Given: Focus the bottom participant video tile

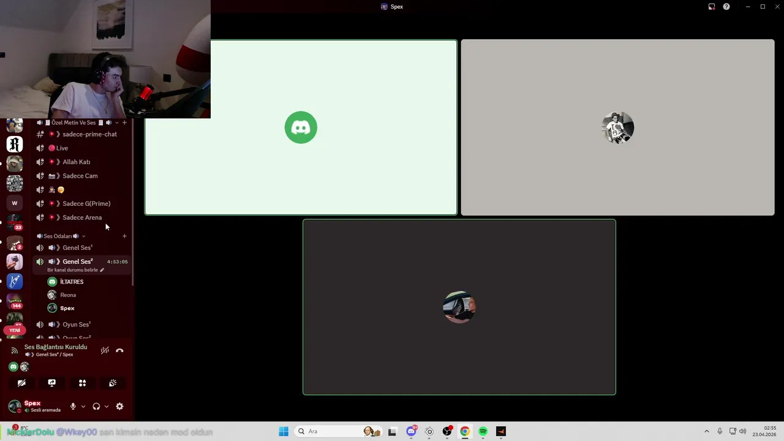Looking at the screenshot, I should pos(459,307).
